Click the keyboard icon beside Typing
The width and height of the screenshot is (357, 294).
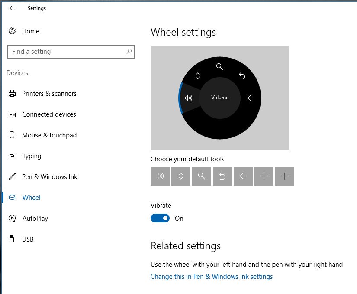click(x=12, y=156)
